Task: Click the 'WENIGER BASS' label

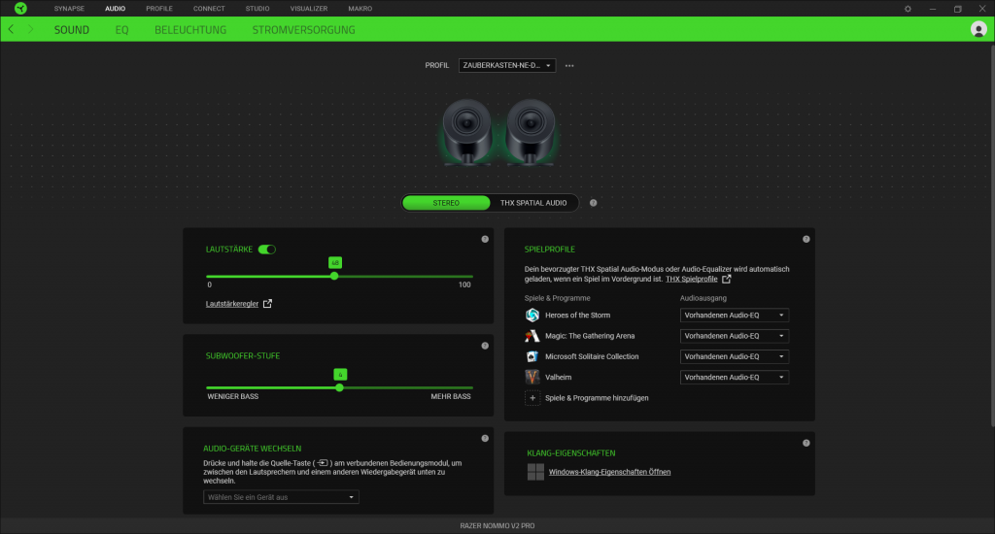Action: coord(233,396)
